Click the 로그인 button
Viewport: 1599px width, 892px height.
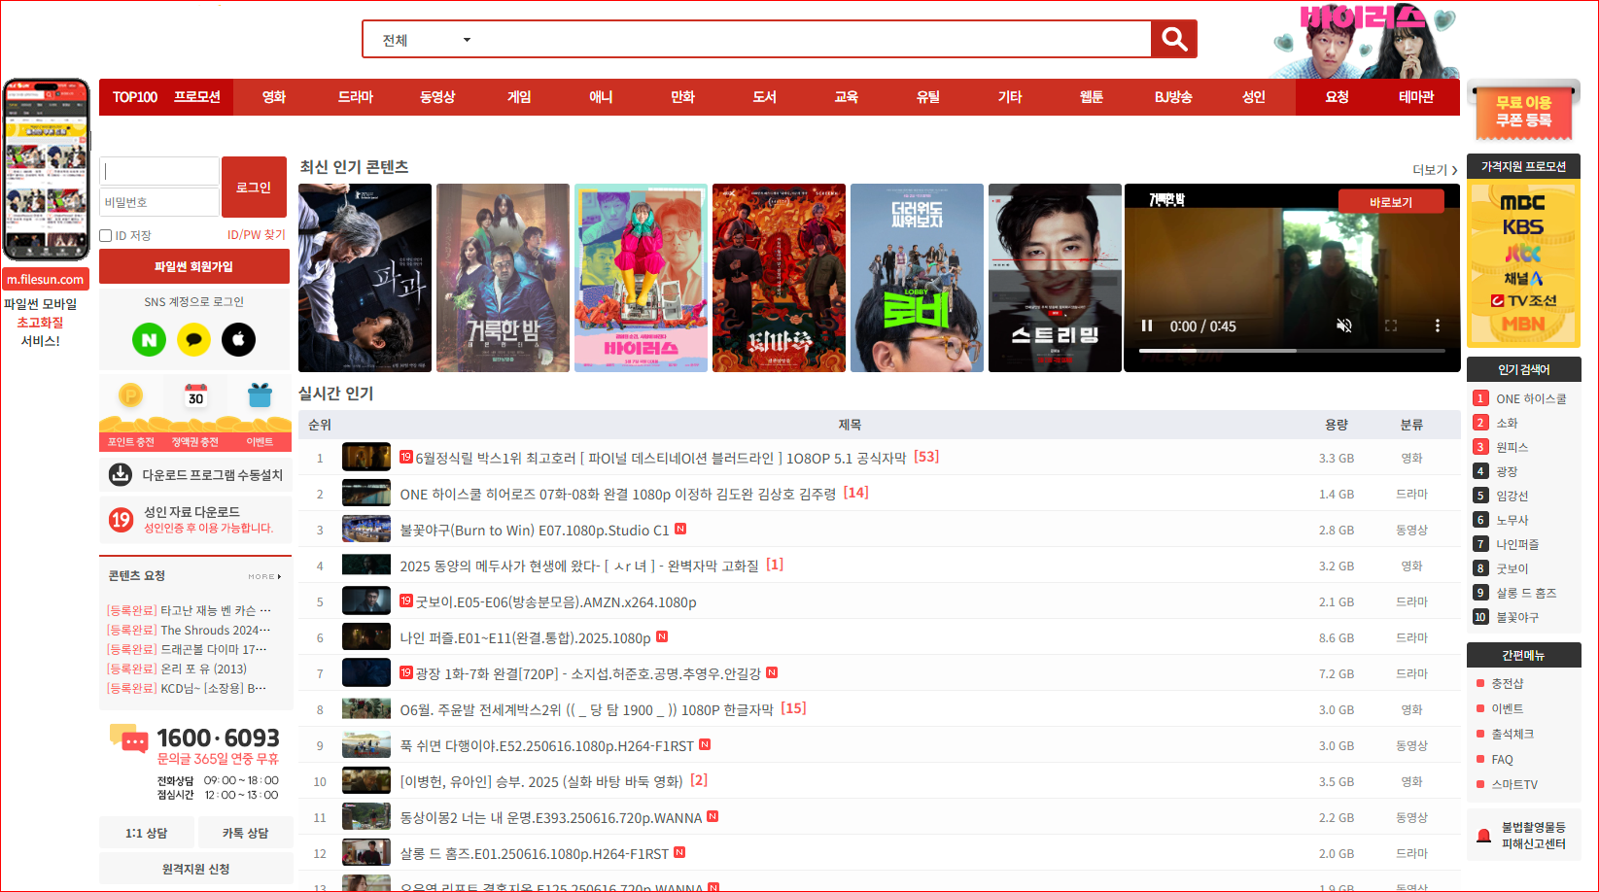click(254, 187)
